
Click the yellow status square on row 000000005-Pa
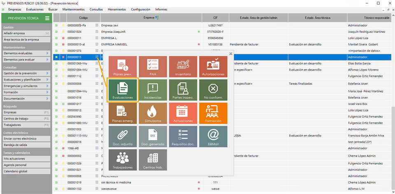point(63,25)
